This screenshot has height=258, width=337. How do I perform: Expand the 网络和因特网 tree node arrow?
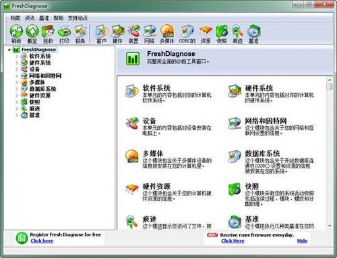(x=17, y=75)
